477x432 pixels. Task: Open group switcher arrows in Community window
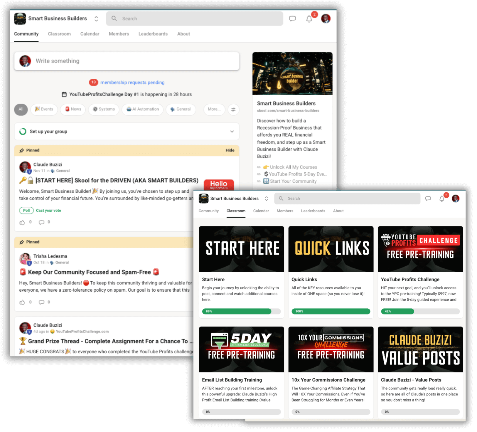click(x=96, y=19)
